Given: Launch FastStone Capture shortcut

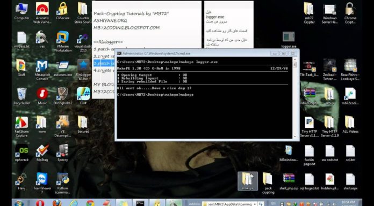Looking at the screenshot, I should click(21, 127).
